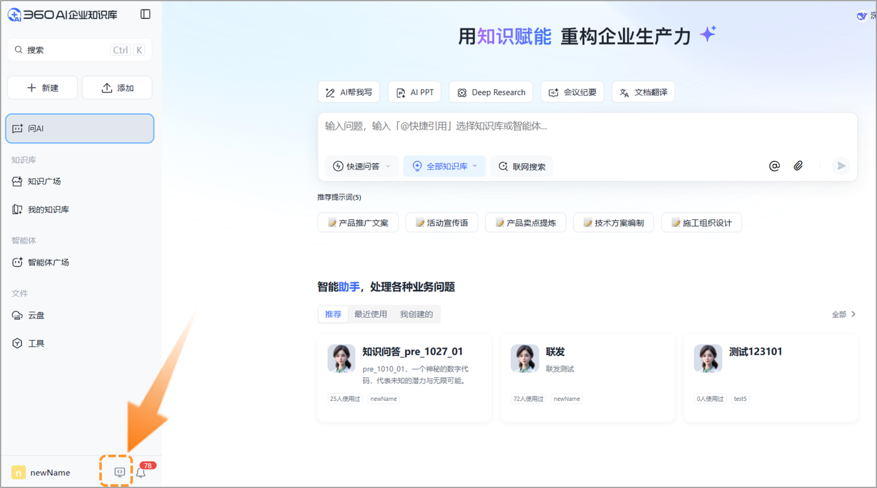Switch to the 最近使用 tab
This screenshot has width=877, height=488.
[x=371, y=314]
